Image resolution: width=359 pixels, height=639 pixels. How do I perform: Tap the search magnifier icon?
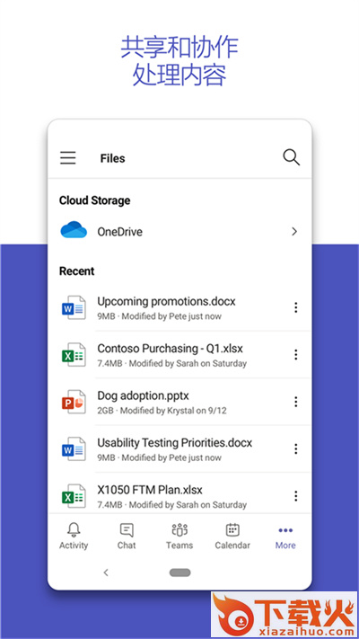[x=292, y=157]
